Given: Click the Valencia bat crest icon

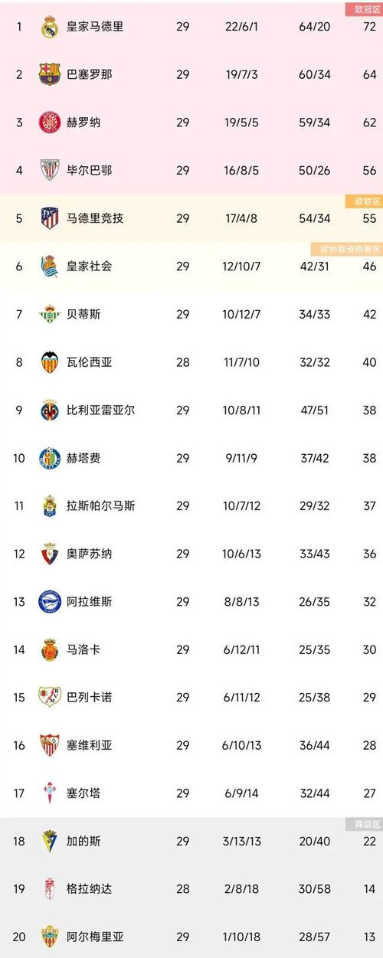Looking at the screenshot, I should [50, 361].
